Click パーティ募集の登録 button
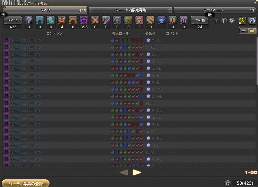 (25, 184)
